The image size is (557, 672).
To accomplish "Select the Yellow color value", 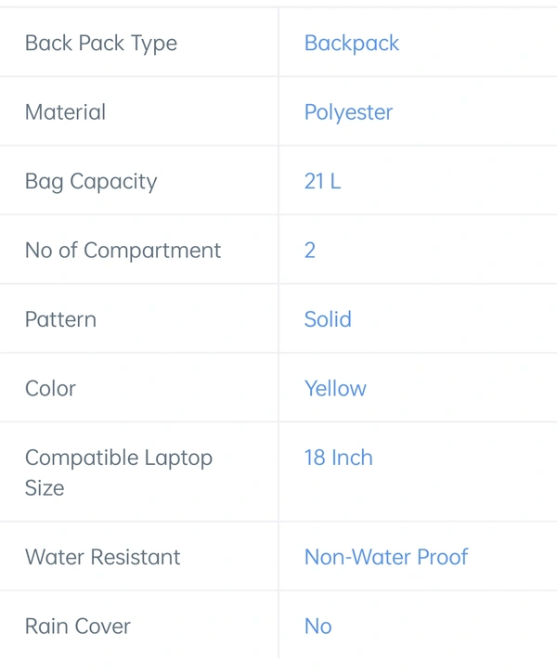I will point(335,389).
